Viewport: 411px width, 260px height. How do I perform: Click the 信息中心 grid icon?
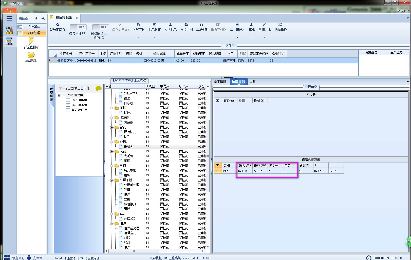(7, 258)
